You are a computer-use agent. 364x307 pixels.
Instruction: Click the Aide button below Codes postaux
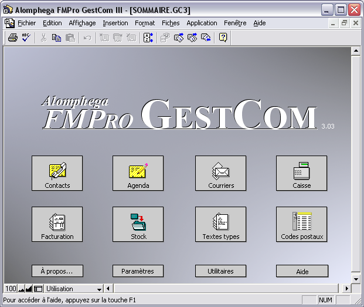pyautogui.click(x=302, y=271)
